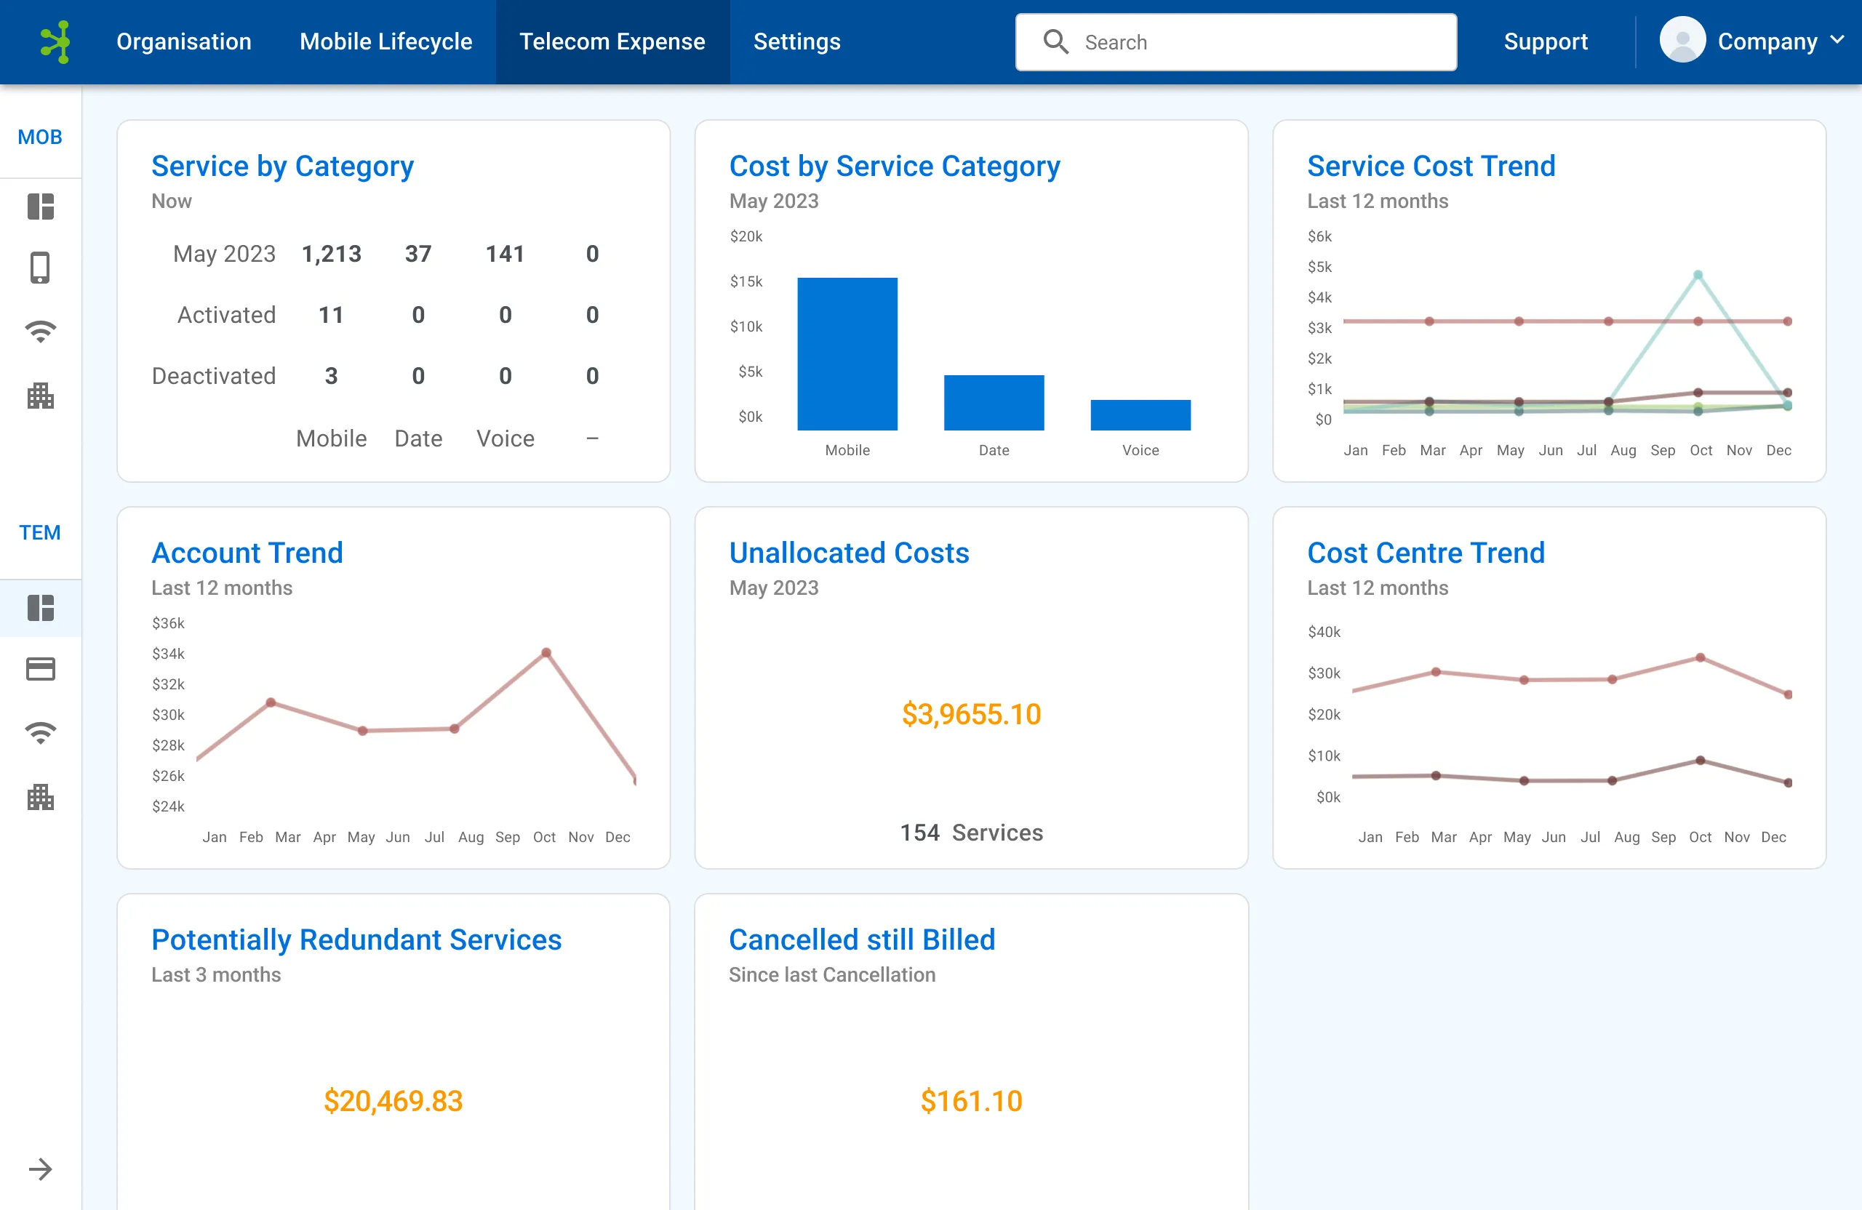Select the building icon under TEM

pos(41,798)
